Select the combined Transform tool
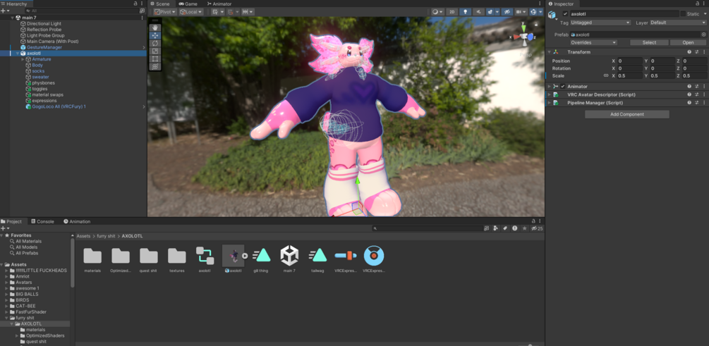Viewport: 709px width, 346px height. (x=154, y=66)
